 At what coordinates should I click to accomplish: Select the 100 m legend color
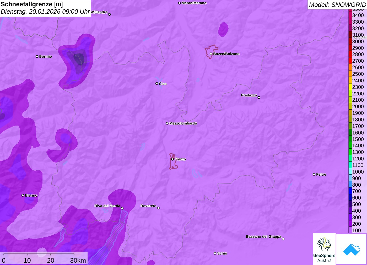tap(350, 230)
